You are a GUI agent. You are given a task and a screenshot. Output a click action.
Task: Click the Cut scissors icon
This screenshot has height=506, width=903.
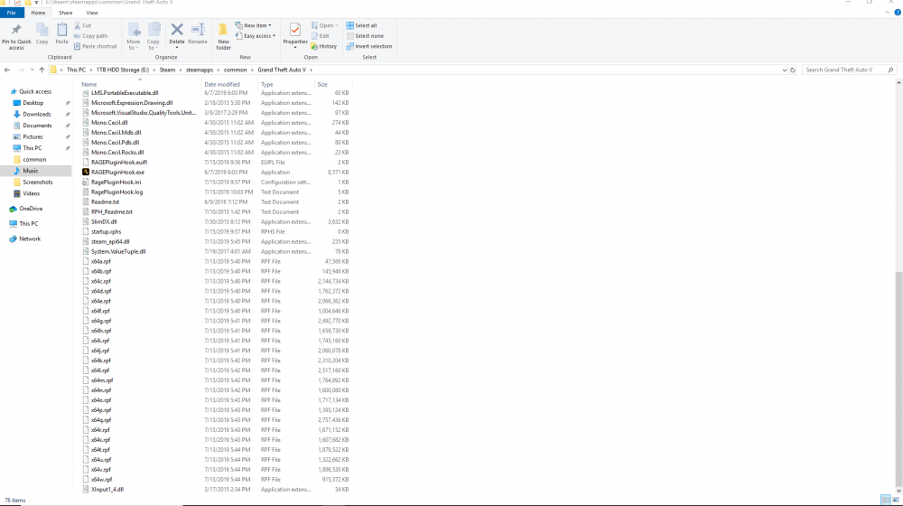pyautogui.click(x=77, y=25)
